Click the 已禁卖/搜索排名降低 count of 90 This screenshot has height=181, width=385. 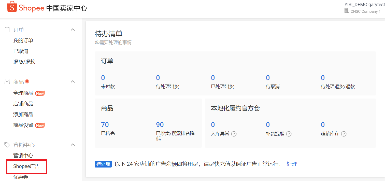(160, 124)
